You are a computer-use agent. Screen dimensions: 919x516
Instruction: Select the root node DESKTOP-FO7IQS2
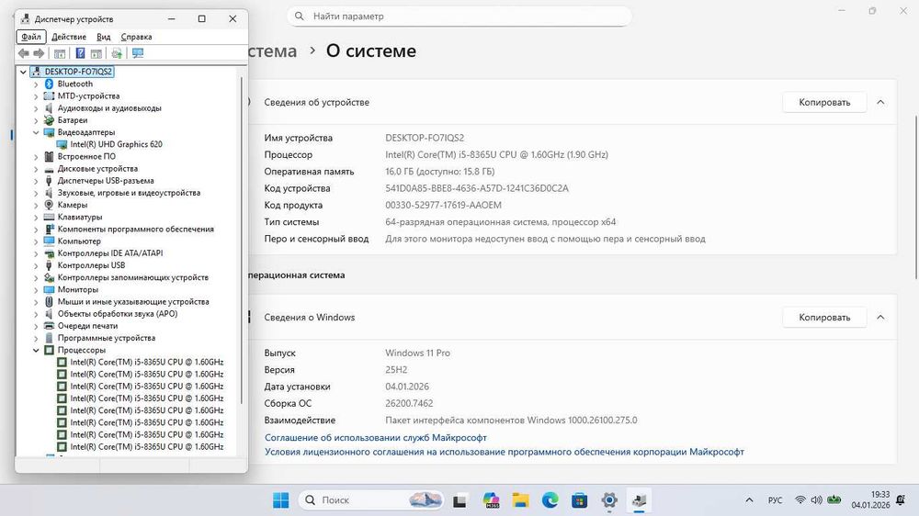click(x=78, y=72)
